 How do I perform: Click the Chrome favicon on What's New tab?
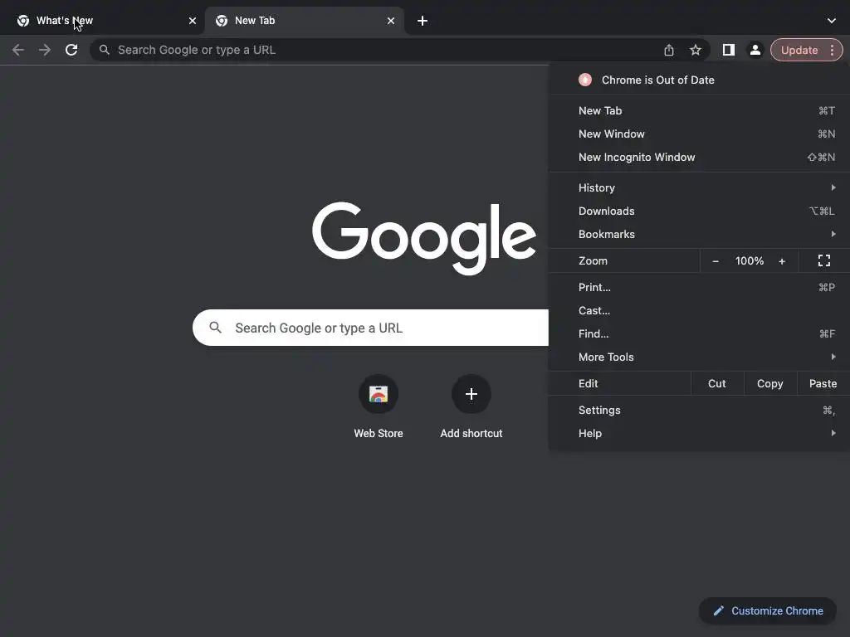click(22, 21)
